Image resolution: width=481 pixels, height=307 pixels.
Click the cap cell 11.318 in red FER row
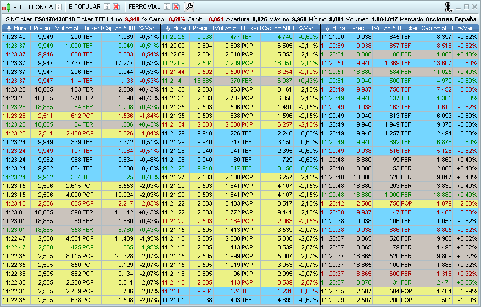pos(436,274)
